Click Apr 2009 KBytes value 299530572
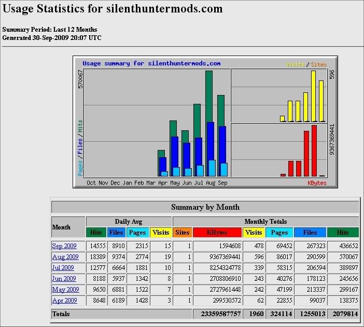This screenshot has height=327, width=364. (x=227, y=301)
